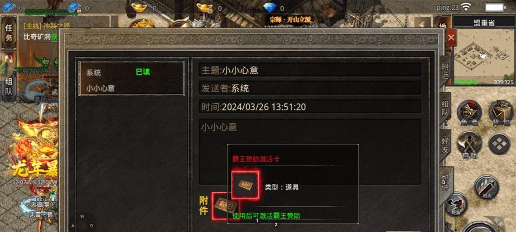Tap the four-diamond menu icon
The height and width of the screenshot is (232, 516).
tap(499, 144)
